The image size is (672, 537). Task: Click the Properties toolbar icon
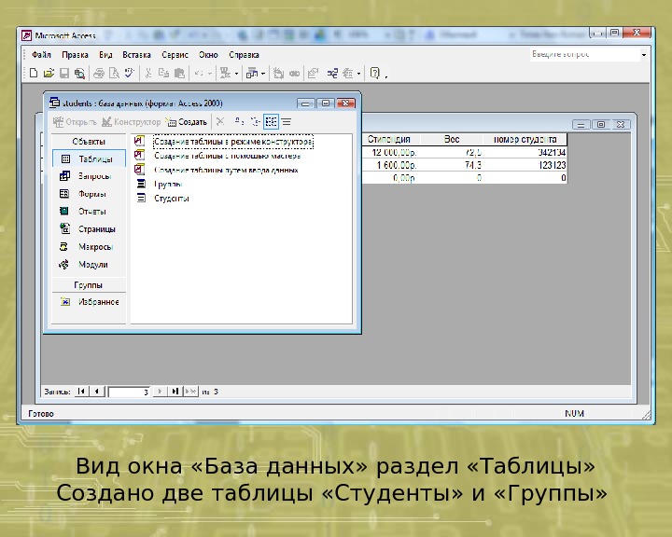tap(314, 74)
